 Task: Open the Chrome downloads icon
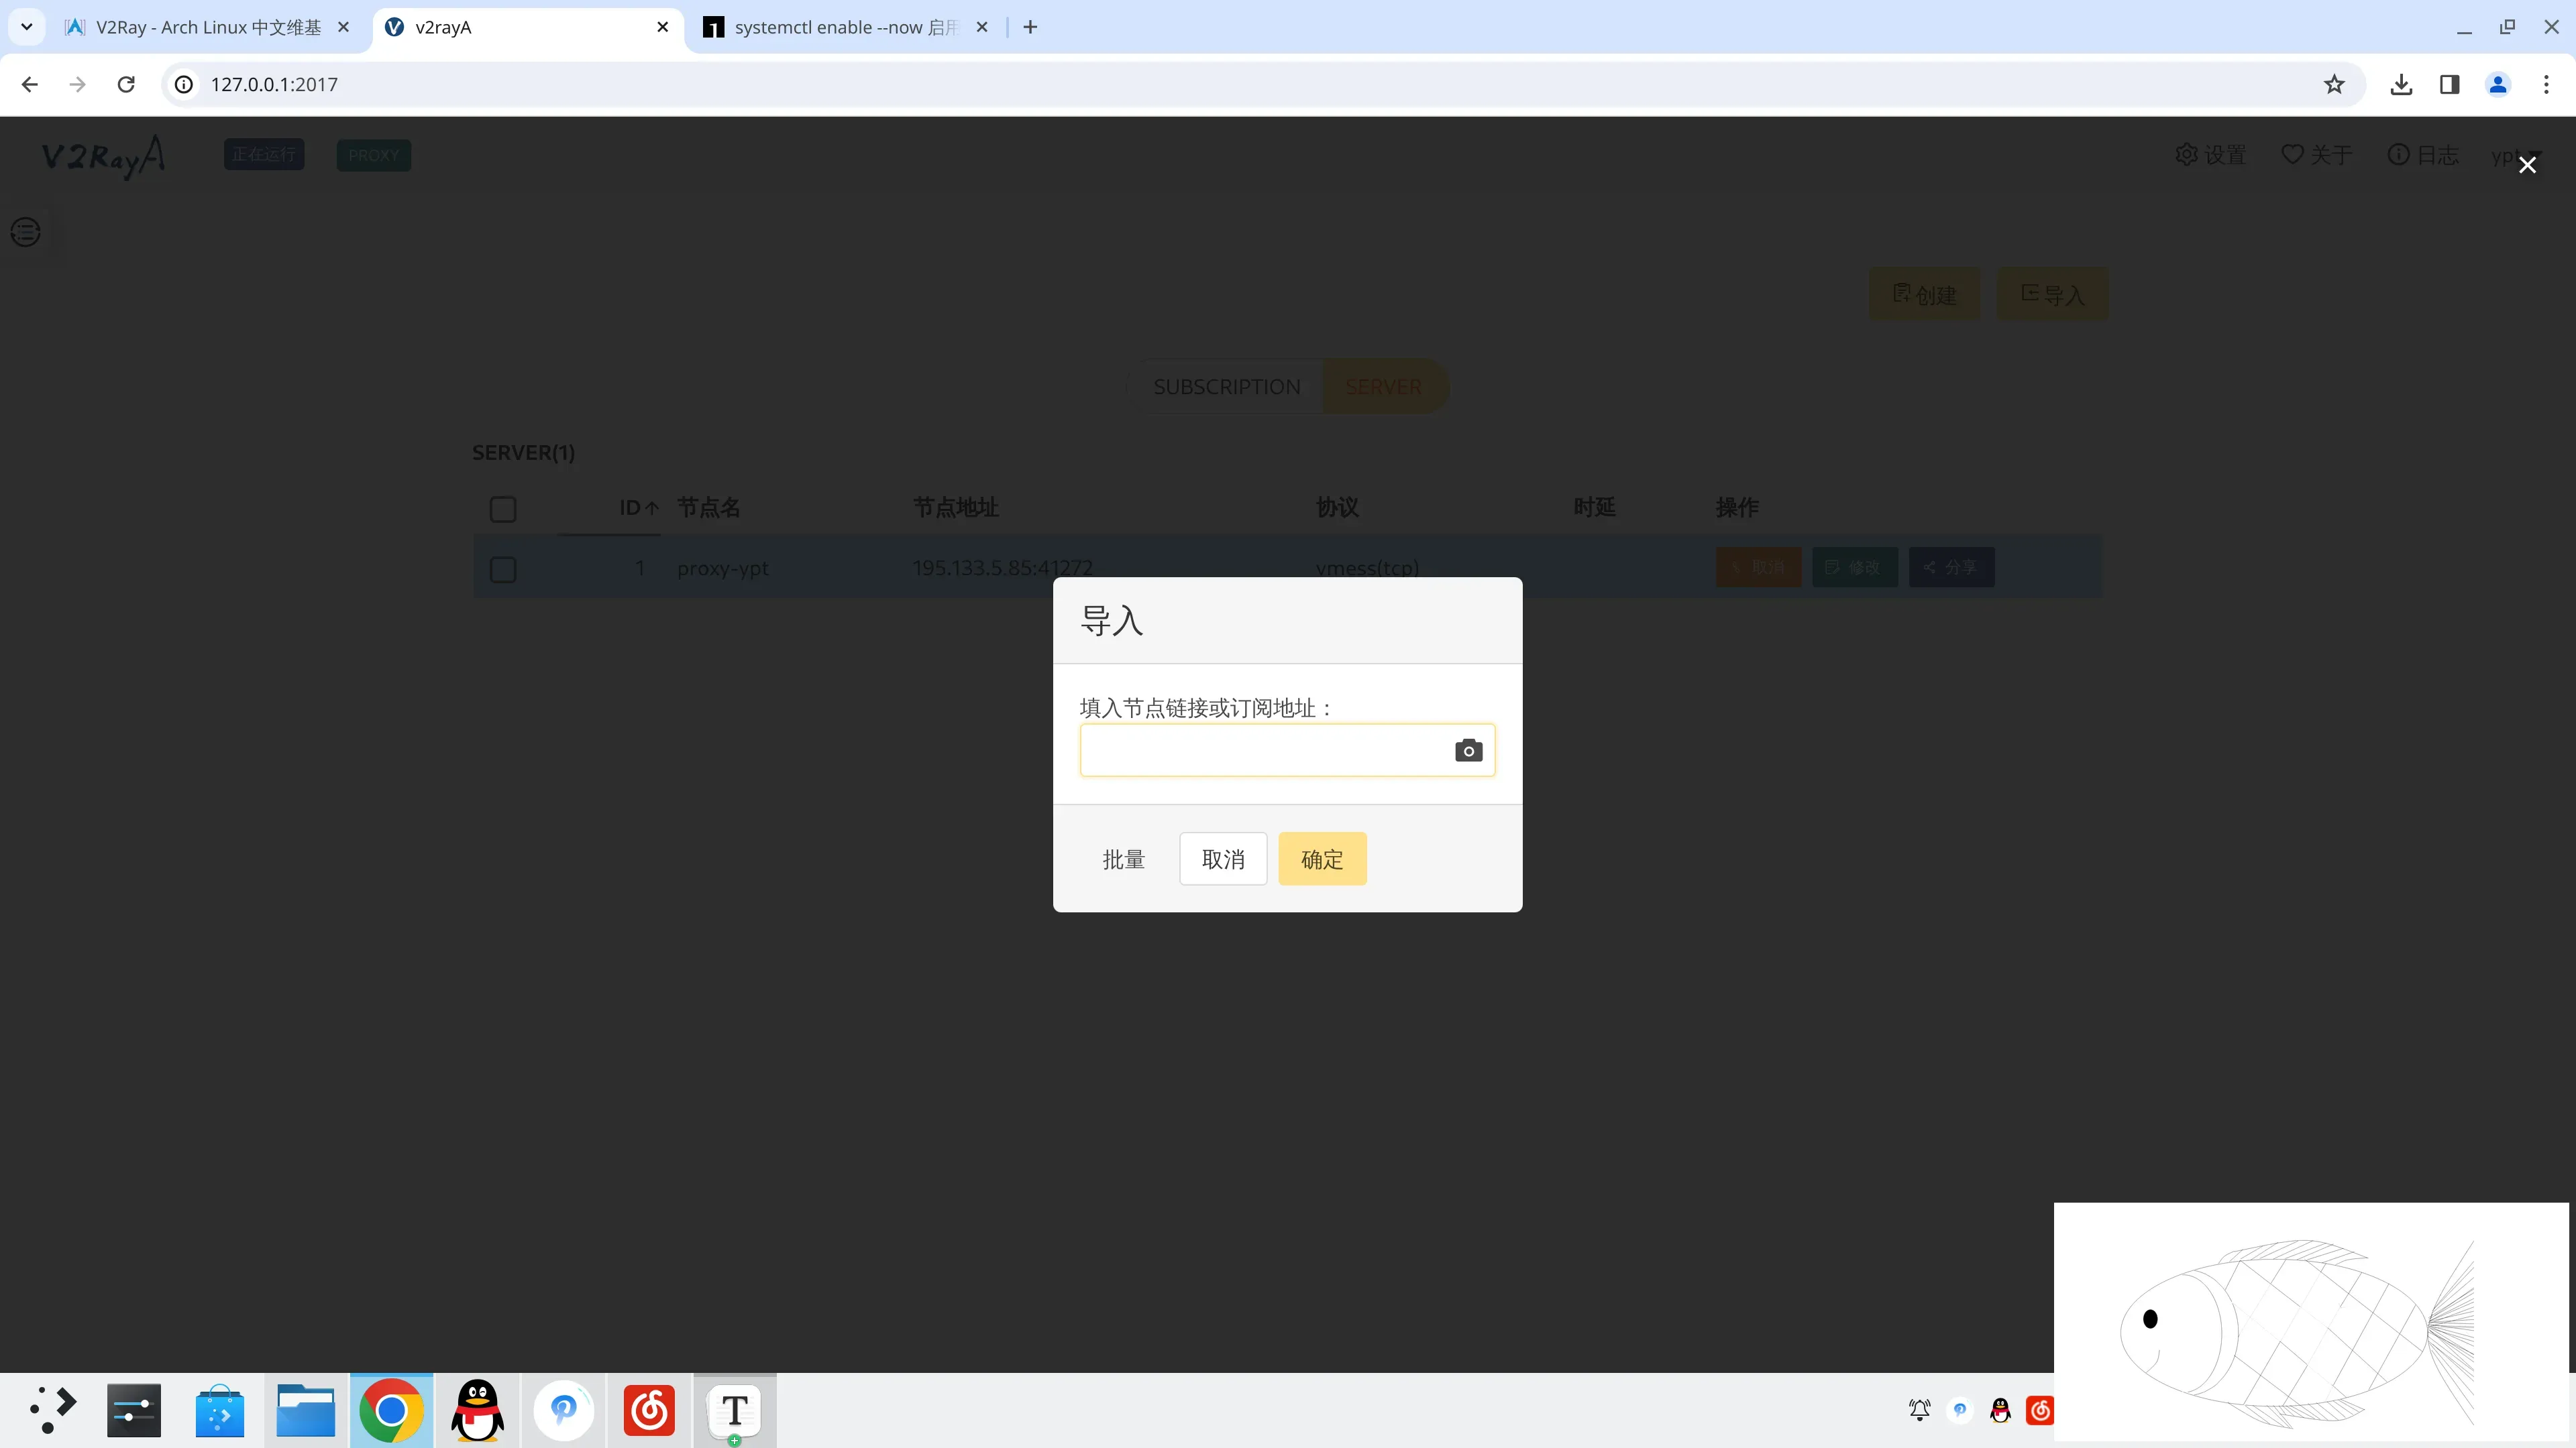2401,85
